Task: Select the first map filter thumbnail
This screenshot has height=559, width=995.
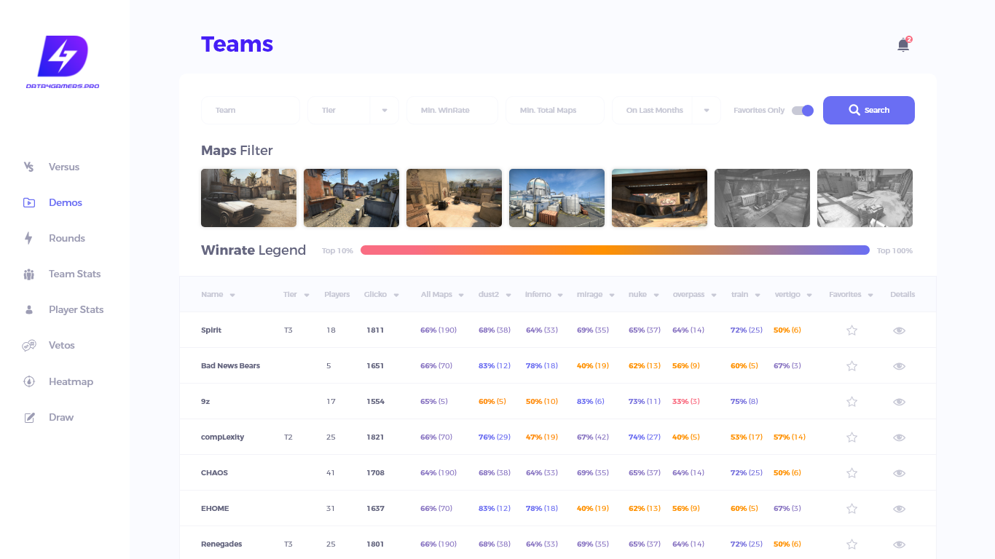Action: [x=248, y=198]
